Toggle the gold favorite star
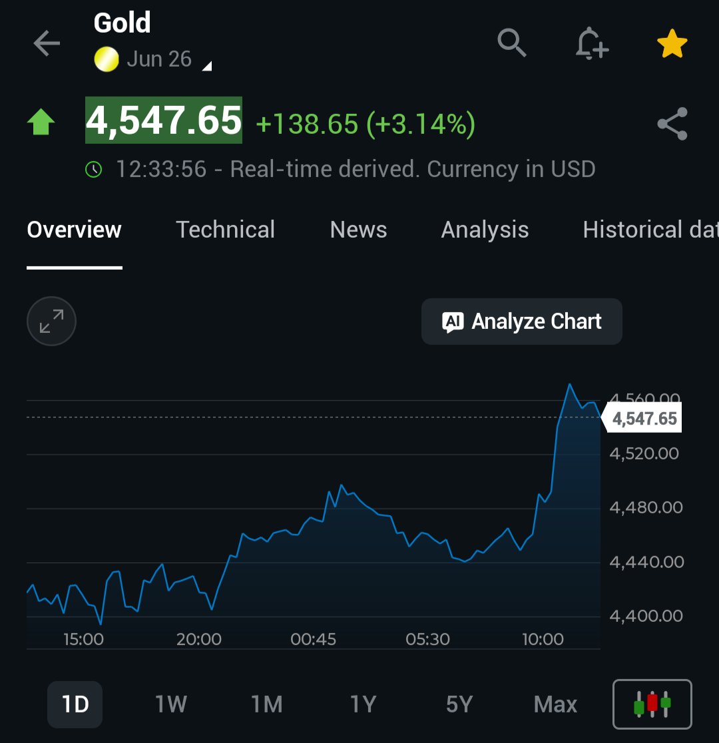The height and width of the screenshot is (743, 719). tap(672, 43)
